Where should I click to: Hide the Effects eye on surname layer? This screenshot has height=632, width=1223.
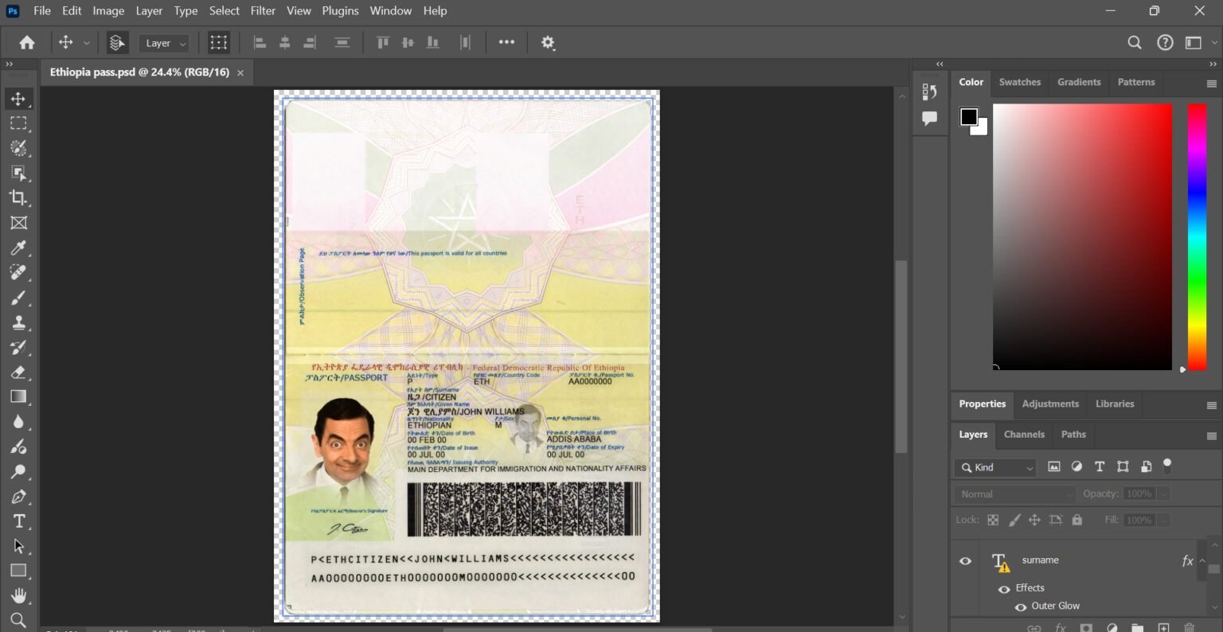[1004, 589]
